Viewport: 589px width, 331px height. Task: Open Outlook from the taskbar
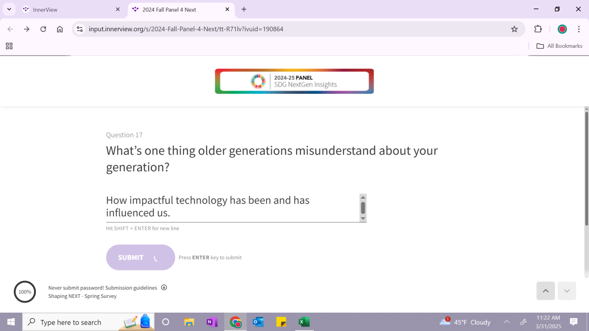tap(258, 322)
